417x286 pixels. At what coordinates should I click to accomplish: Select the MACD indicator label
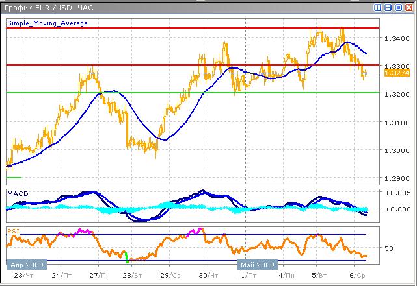(x=18, y=193)
